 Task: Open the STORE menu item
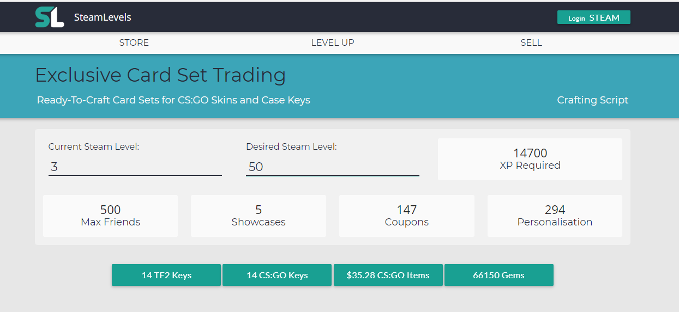pos(134,42)
